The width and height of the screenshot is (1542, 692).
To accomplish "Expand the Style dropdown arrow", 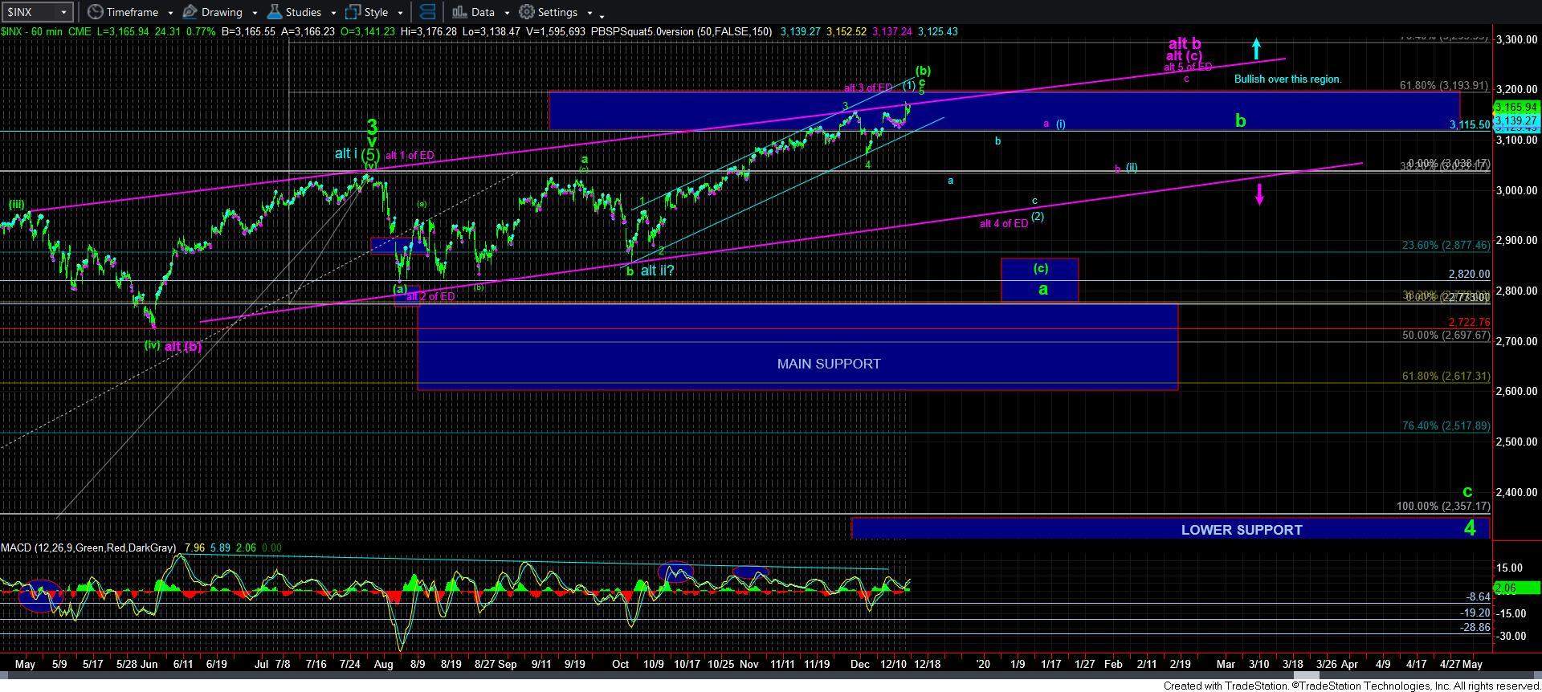I will (x=400, y=13).
